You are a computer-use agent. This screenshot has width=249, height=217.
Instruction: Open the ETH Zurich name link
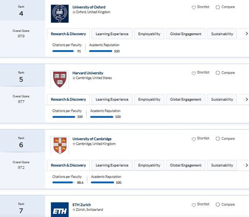point(82,205)
